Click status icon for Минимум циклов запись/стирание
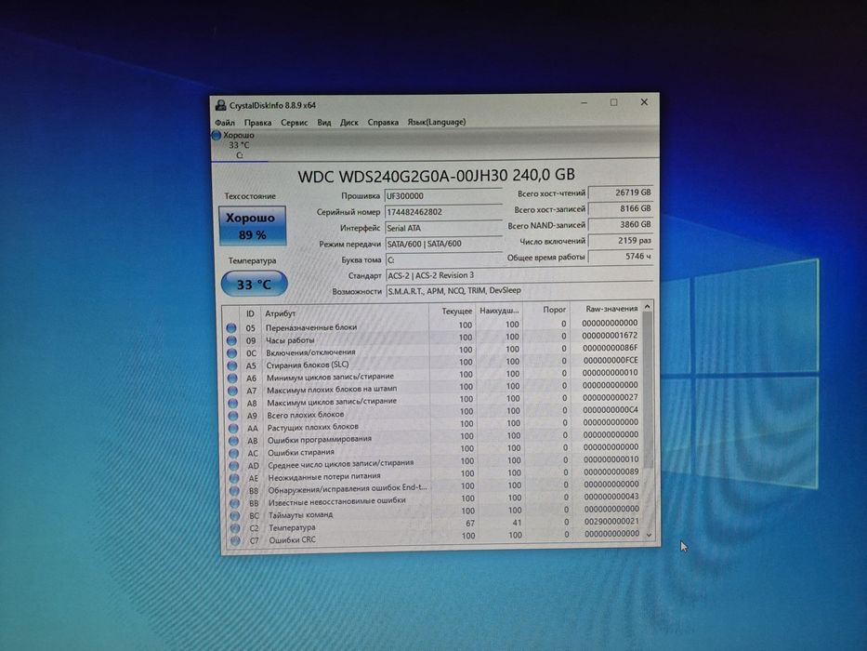Viewport: 867px width, 651px height. point(233,379)
